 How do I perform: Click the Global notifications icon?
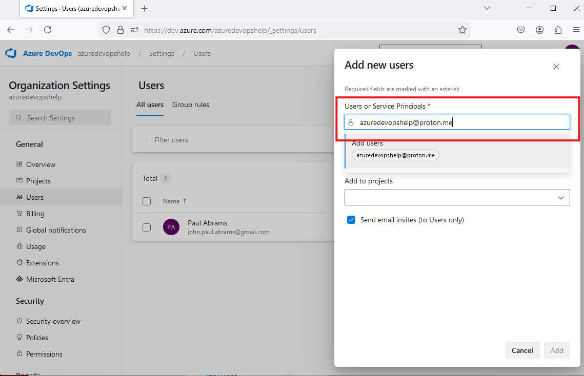tap(19, 229)
